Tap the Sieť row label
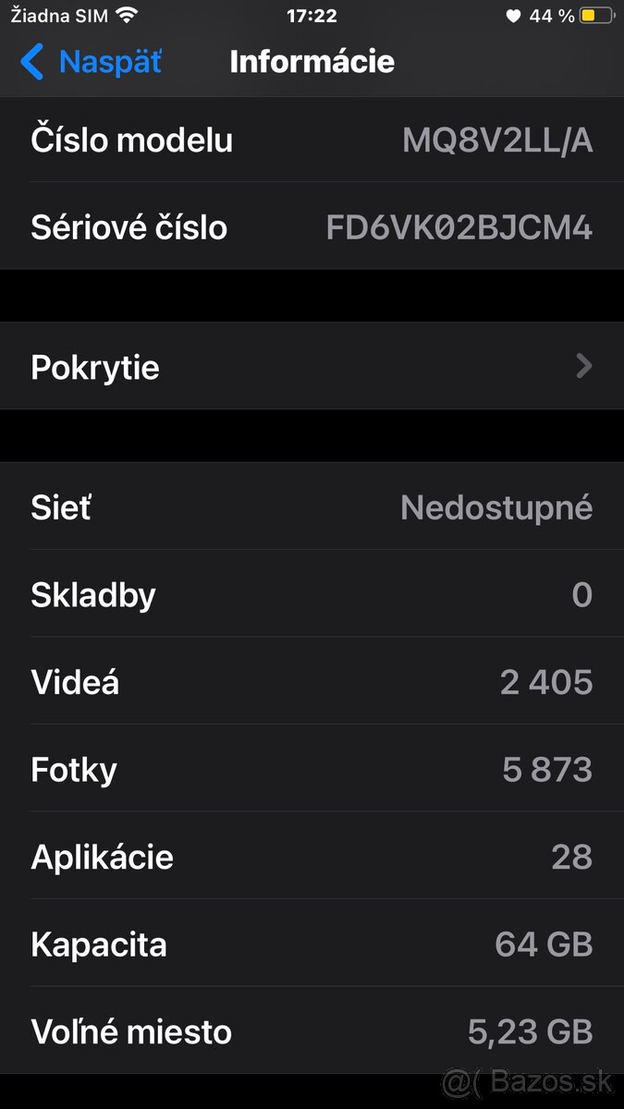This screenshot has width=624, height=1109. coord(61,507)
